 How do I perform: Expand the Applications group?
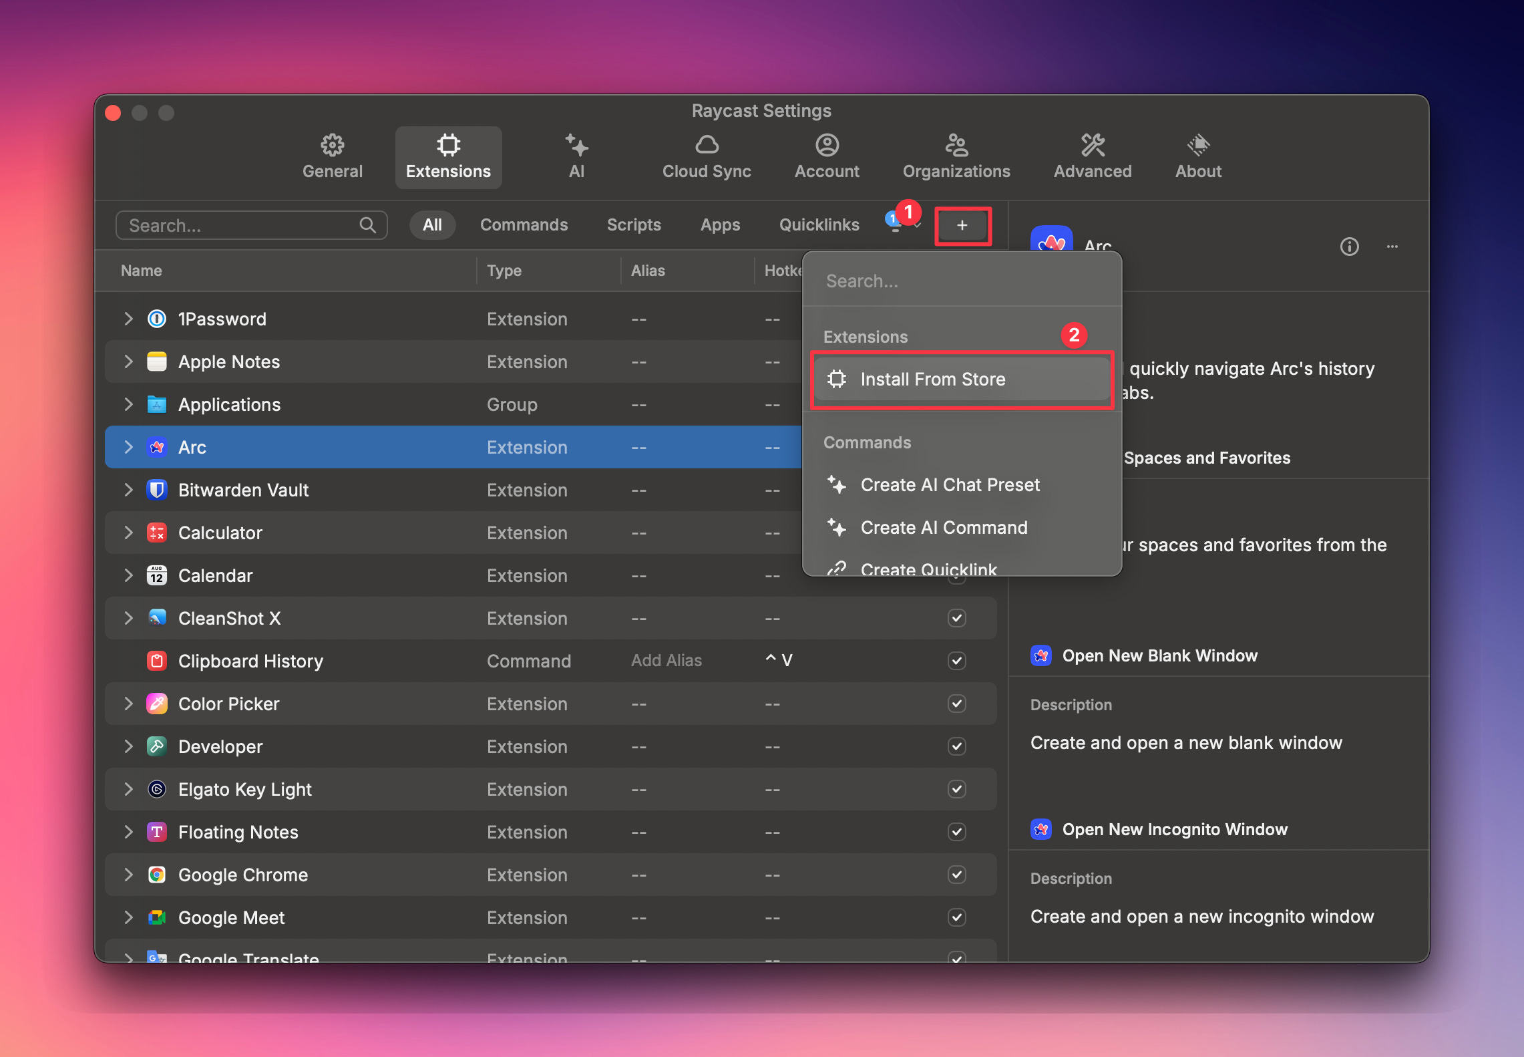point(128,404)
